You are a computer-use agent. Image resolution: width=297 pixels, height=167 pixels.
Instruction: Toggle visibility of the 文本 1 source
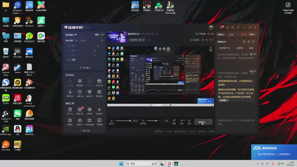[95, 55]
